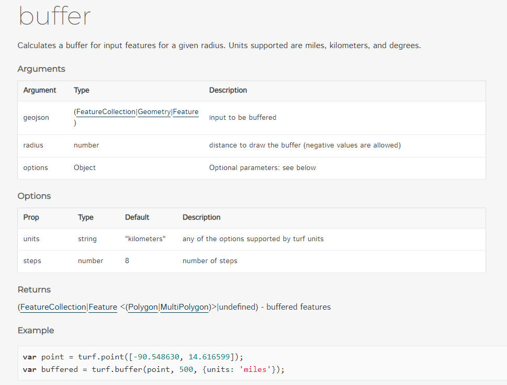507x385 pixels.
Task: Click the buffer page title
Action: click(54, 17)
